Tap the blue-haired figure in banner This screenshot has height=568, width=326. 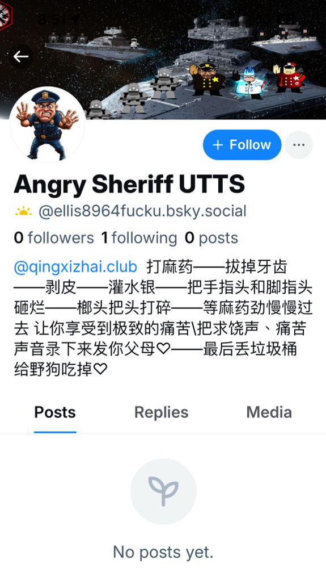pos(250,82)
